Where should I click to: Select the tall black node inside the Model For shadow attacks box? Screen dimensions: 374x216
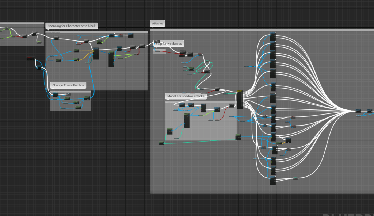pos(187,121)
